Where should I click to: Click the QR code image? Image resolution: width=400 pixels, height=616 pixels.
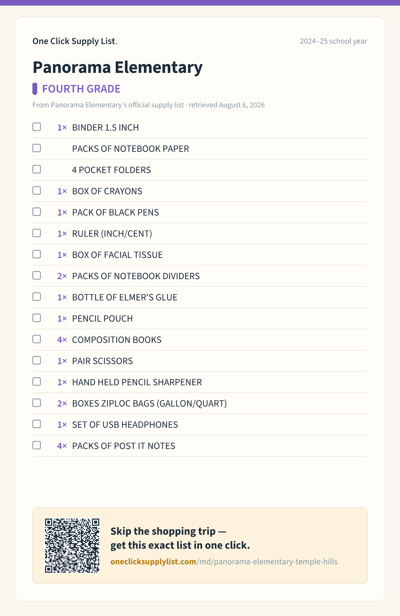coord(72,546)
